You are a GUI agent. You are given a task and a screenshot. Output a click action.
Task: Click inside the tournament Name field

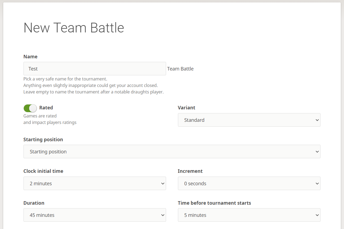(95, 69)
